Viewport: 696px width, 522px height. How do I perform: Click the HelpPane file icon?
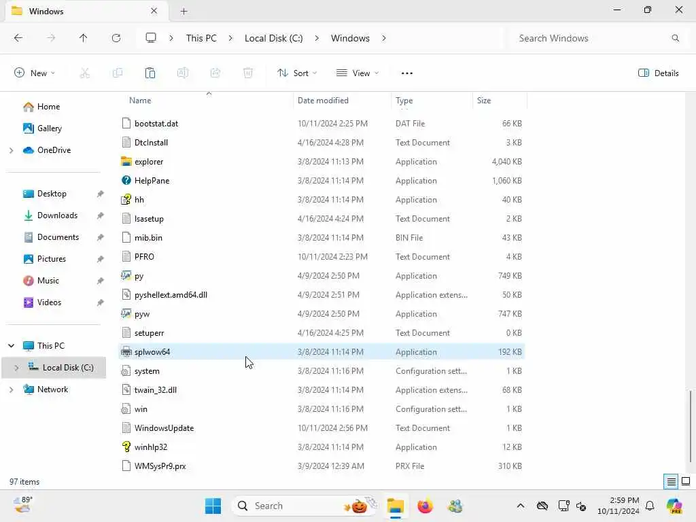coord(126,181)
